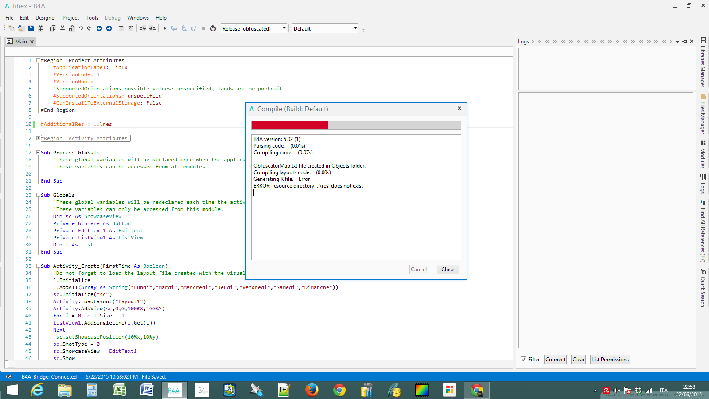
Task: Close the Main code tab
Action: (31, 42)
